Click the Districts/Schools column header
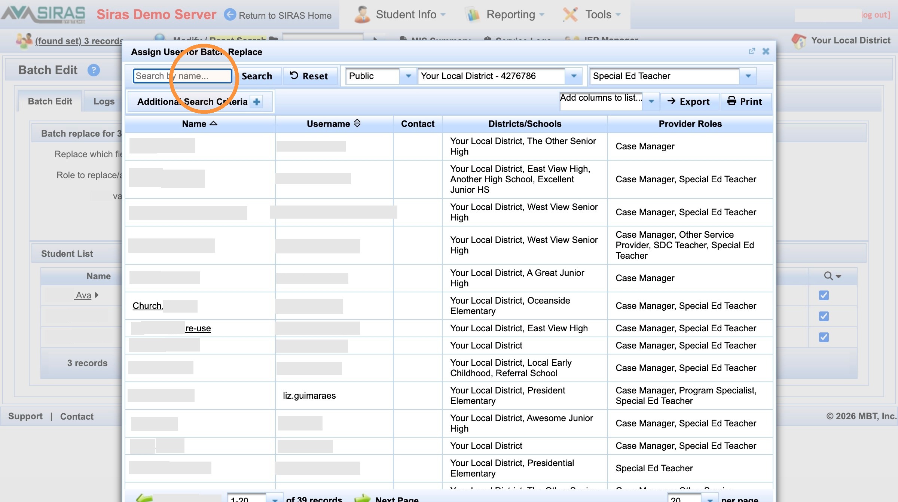 [x=525, y=124]
